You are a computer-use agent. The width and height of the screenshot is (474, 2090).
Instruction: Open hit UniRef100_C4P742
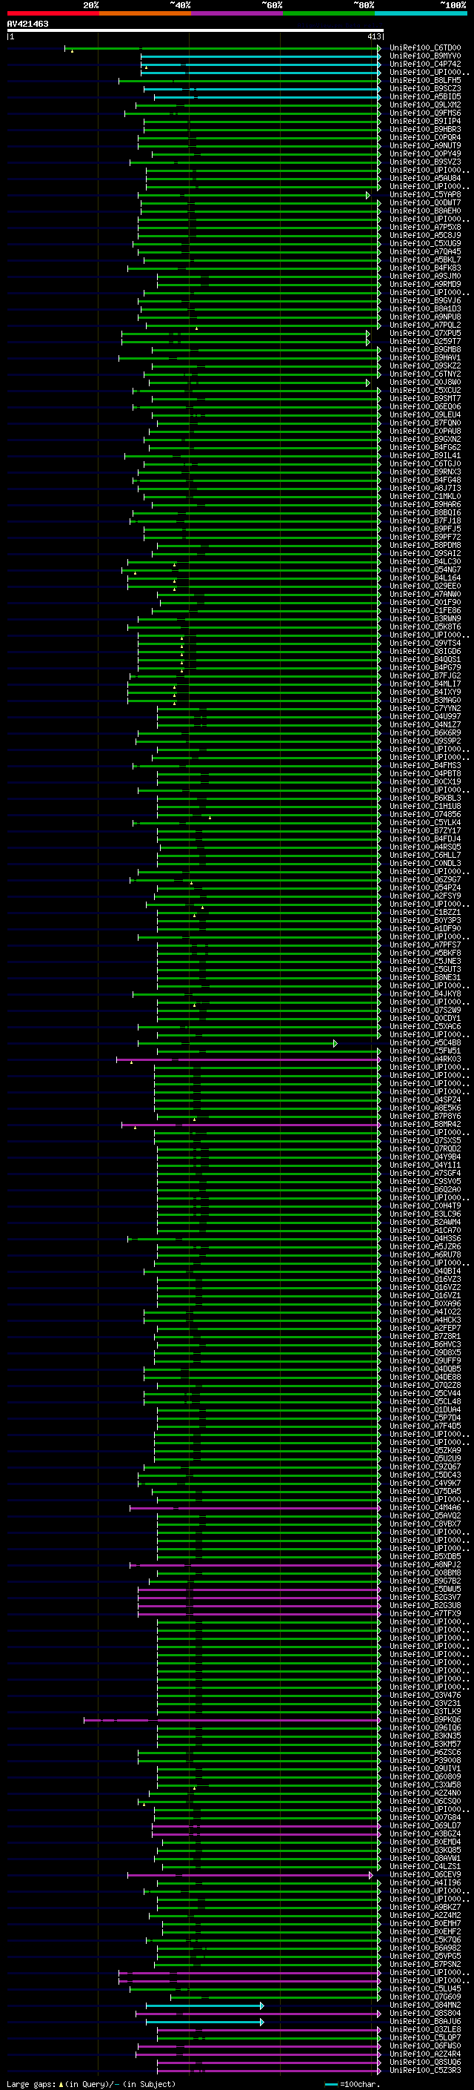click(424, 64)
